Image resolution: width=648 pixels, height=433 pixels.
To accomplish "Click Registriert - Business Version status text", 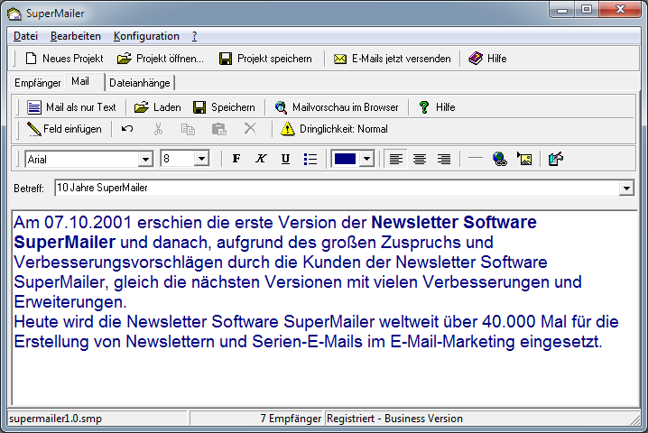I will pyautogui.click(x=394, y=419).
